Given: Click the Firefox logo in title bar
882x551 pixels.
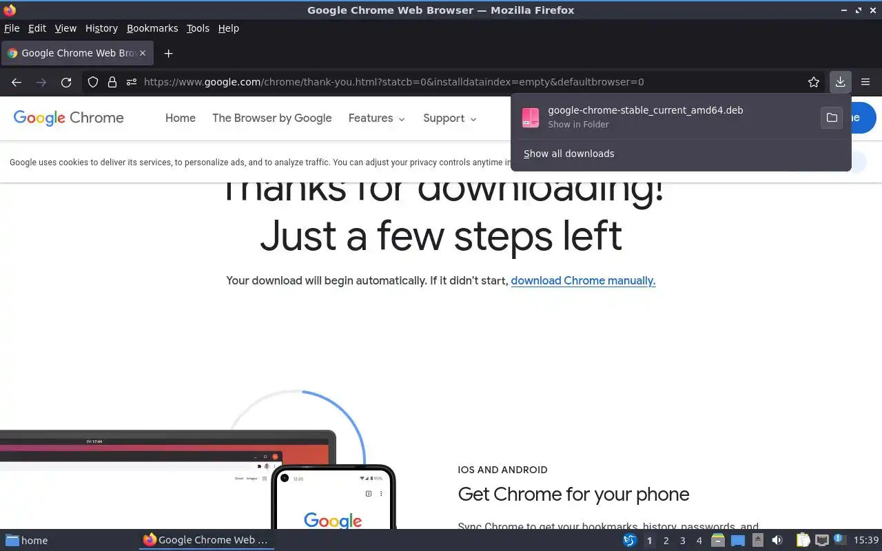Looking at the screenshot, I should pyautogui.click(x=10, y=10).
